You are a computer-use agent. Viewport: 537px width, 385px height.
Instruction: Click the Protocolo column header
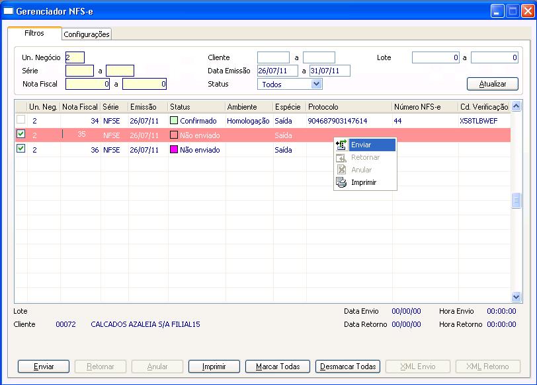click(349, 107)
